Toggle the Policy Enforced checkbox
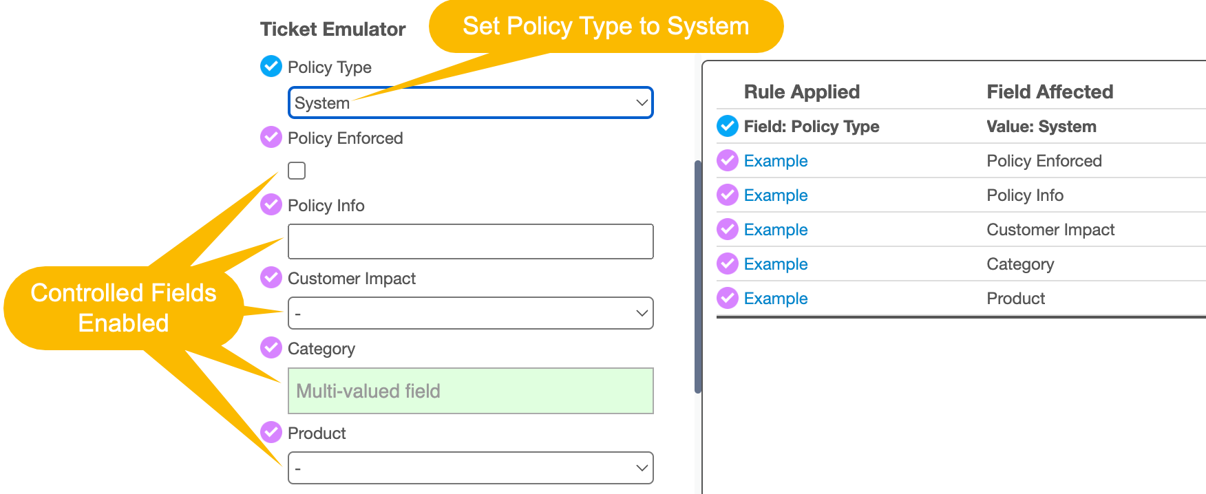The image size is (1206, 494). [x=297, y=171]
